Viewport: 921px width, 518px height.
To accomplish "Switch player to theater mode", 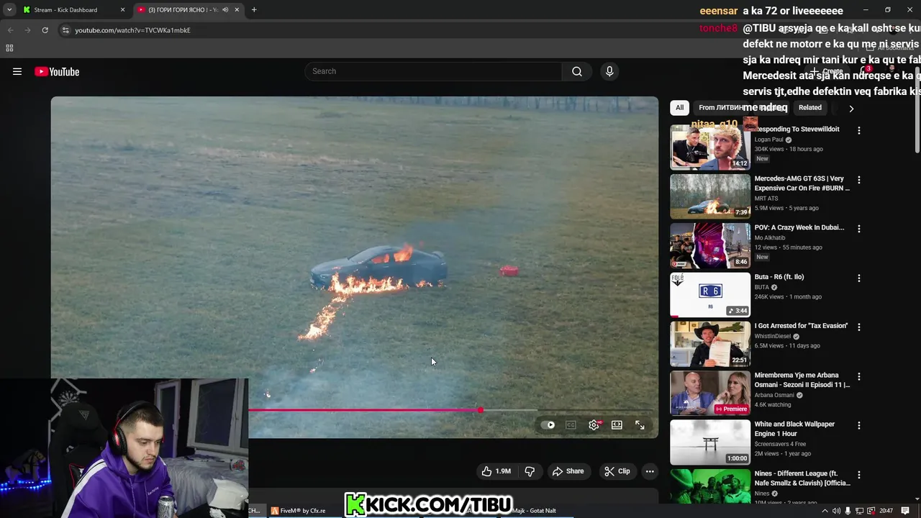I will pyautogui.click(x=617, y=425).
